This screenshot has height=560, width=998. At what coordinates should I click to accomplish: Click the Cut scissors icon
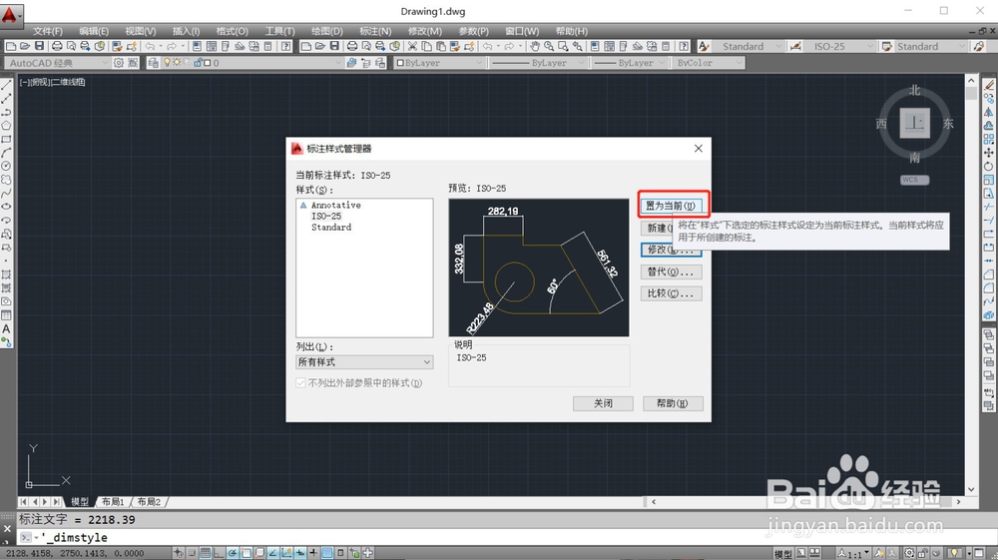[412, 46]
